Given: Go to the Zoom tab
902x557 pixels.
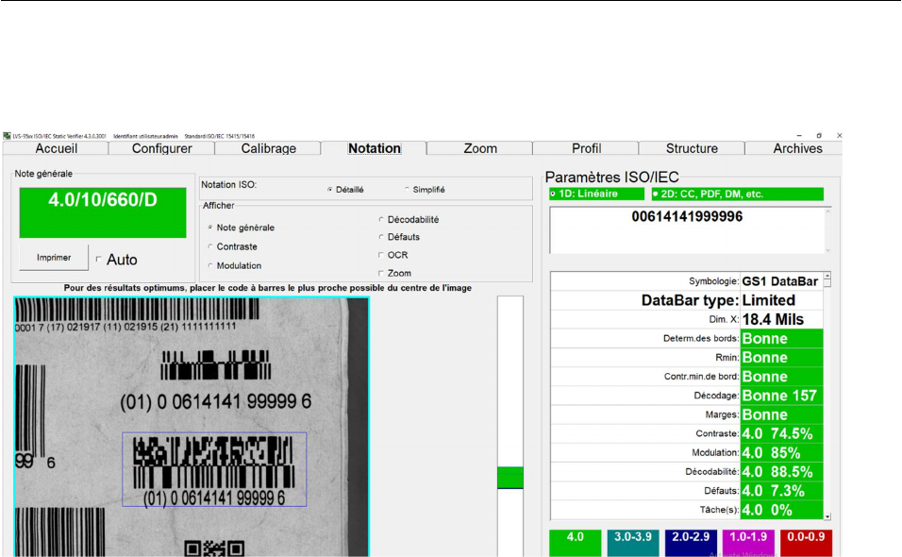Looking at the screenshot, I should pos(480,148).
